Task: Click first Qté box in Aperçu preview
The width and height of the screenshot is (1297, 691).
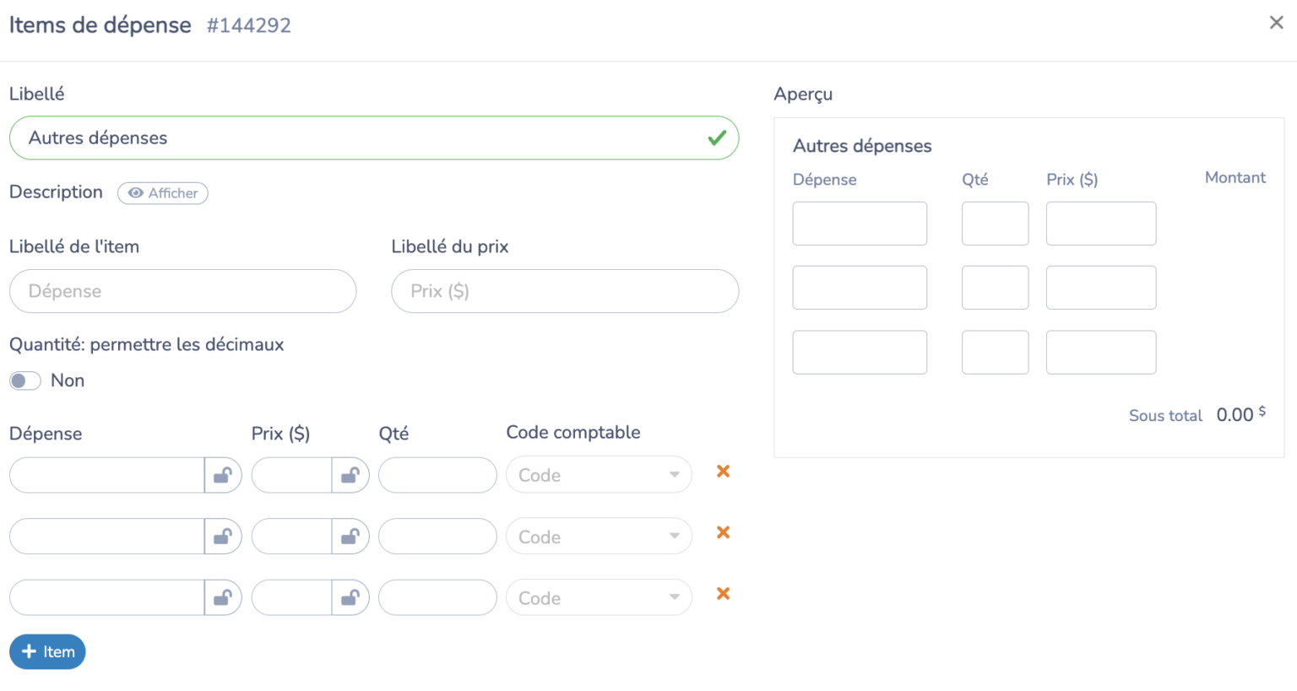Action: click(995, 224)
